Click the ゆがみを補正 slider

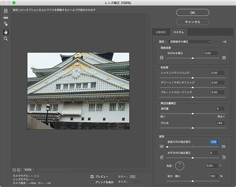[192, 58]
